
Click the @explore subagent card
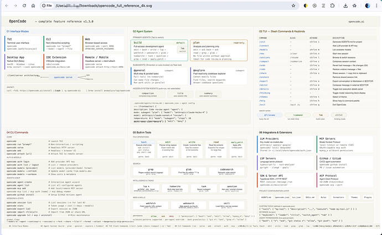[219, 76]
